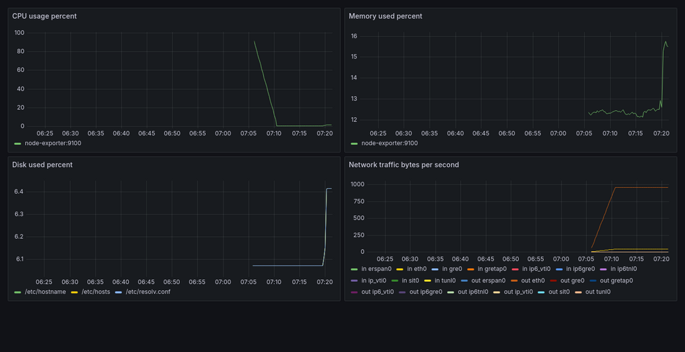Open Network traffic bytes per second header
This screenshot has height=352, width=685.
click(x=404, y=165)
